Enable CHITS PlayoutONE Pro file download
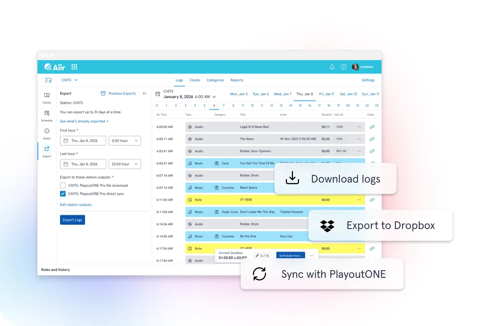482x326 pixels. 63,185
